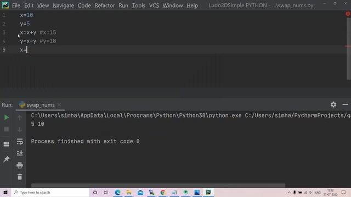Click console output '5 10'
This screenshot has height=197, width=351.
tap(38, 124)
